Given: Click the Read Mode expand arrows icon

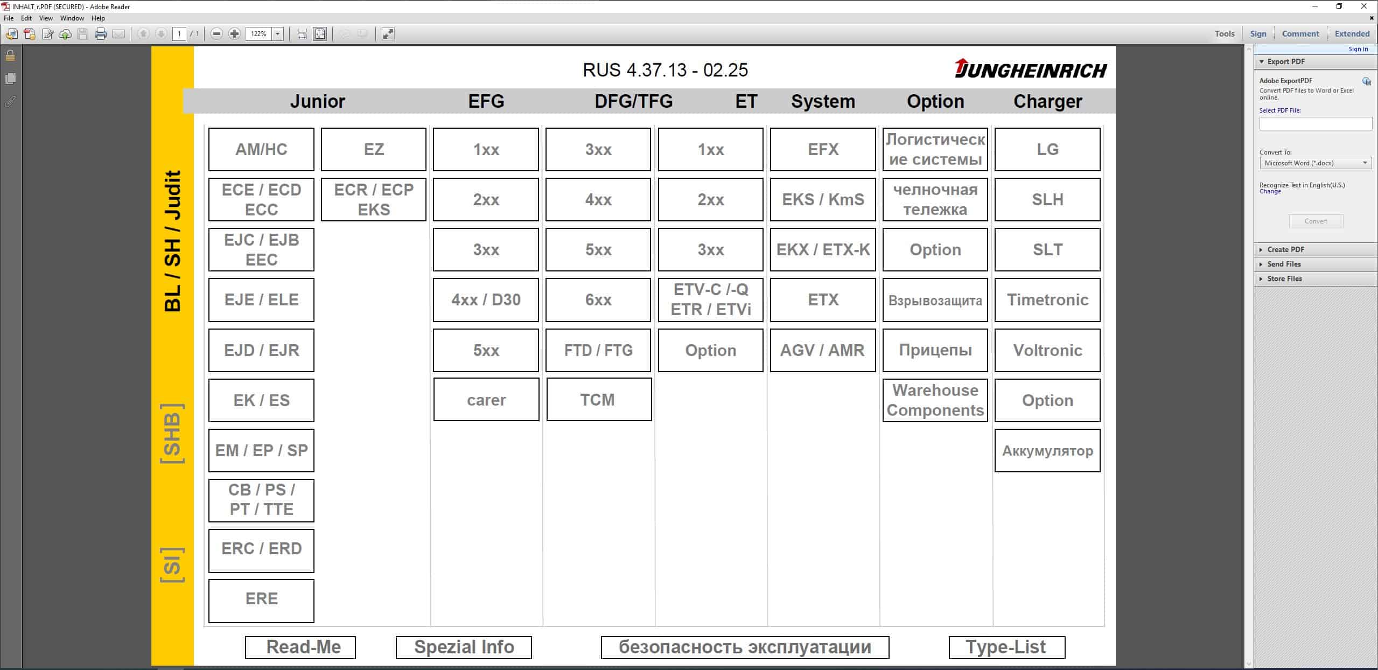Looking at the screenshot, I should click(x=388, y=34).
